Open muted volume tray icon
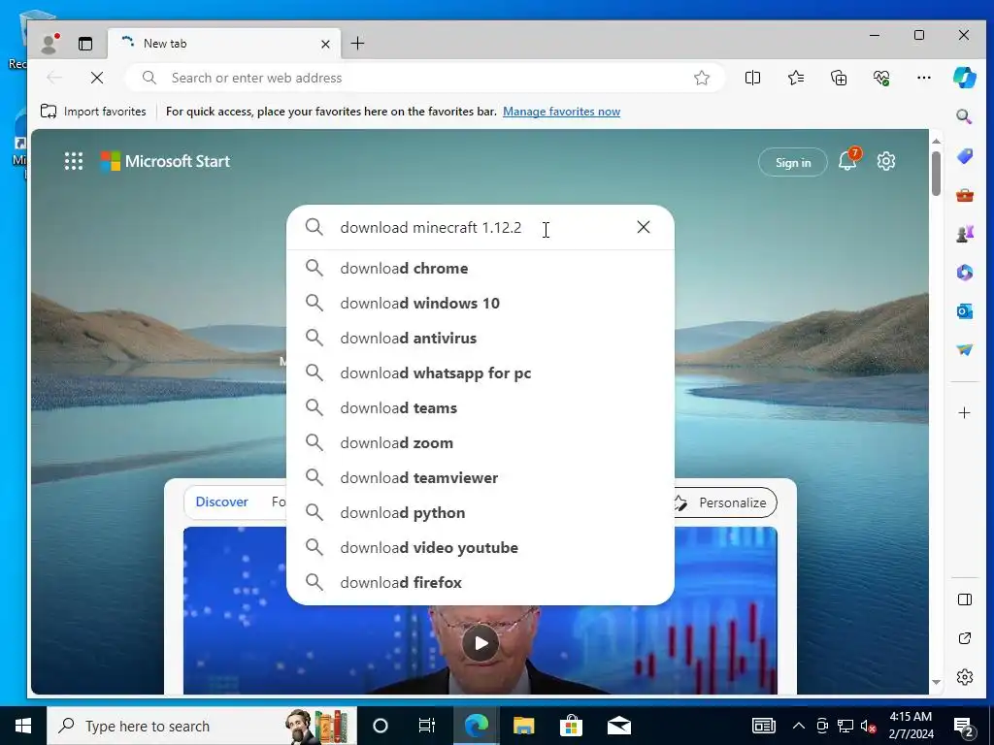This screenshot has width=994, height=745. coord(868,726)
